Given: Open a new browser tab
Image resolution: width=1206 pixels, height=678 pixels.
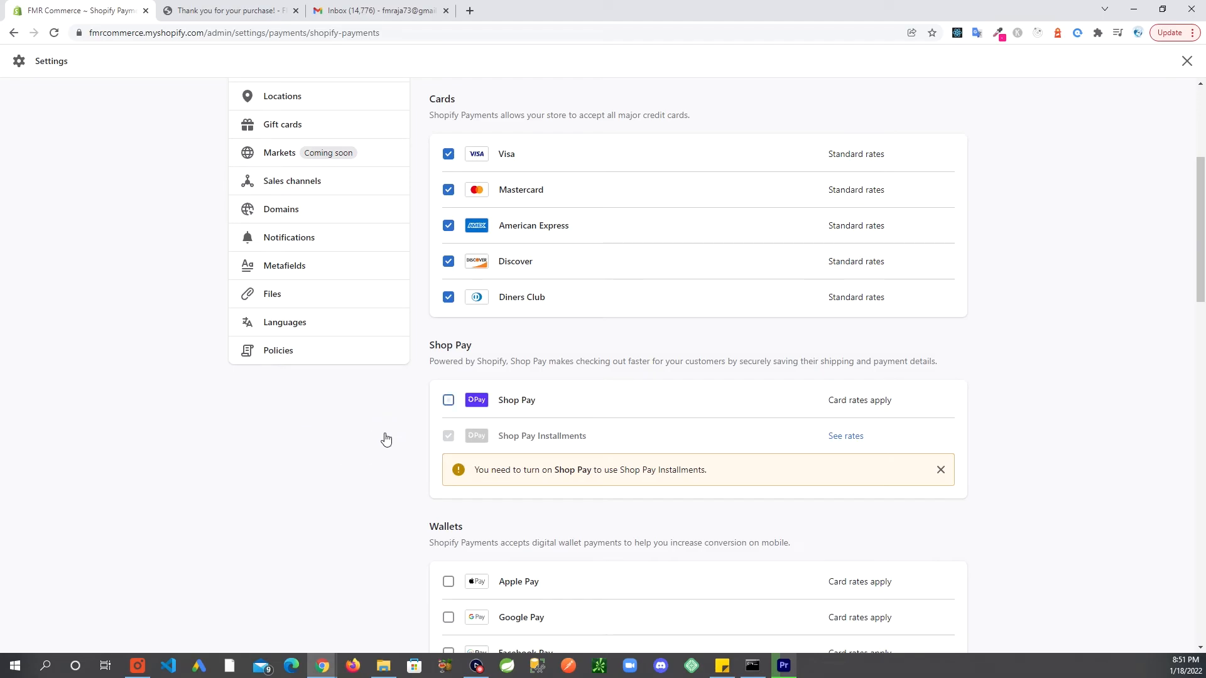Looking at the screenshot, I should coord(470,11).
